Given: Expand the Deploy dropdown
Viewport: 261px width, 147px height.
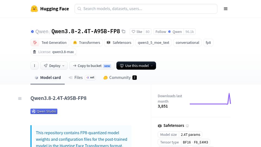Looking at the screenshot, I should click(54, 66).
